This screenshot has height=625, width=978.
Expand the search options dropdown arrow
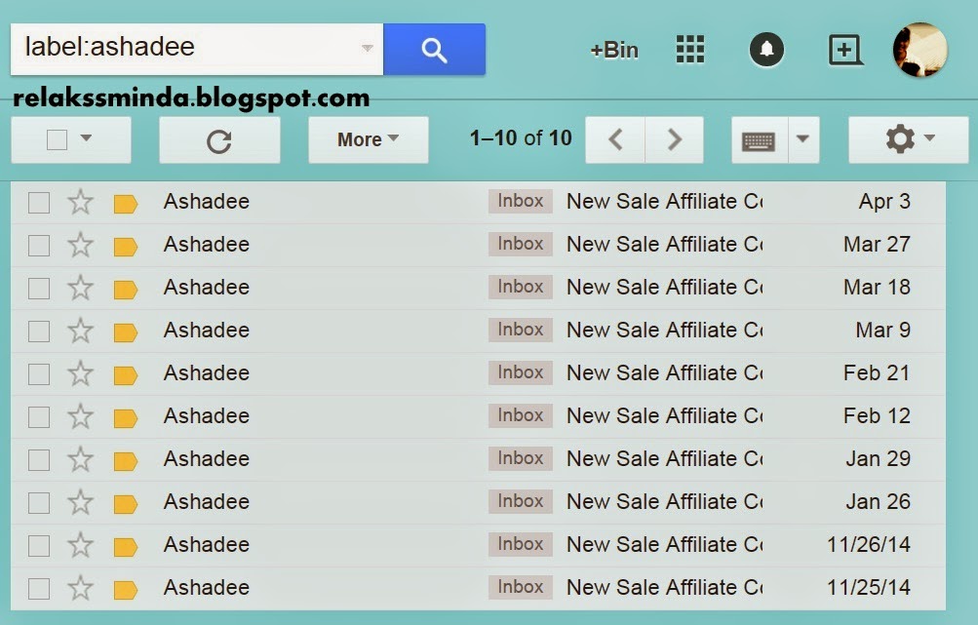click(368, 48)
